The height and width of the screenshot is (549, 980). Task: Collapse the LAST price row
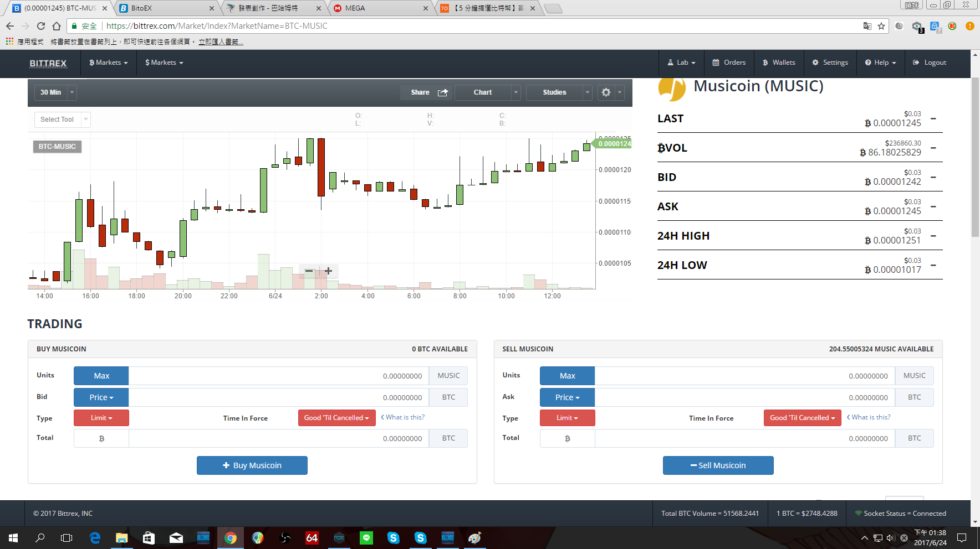coord(933,119)
